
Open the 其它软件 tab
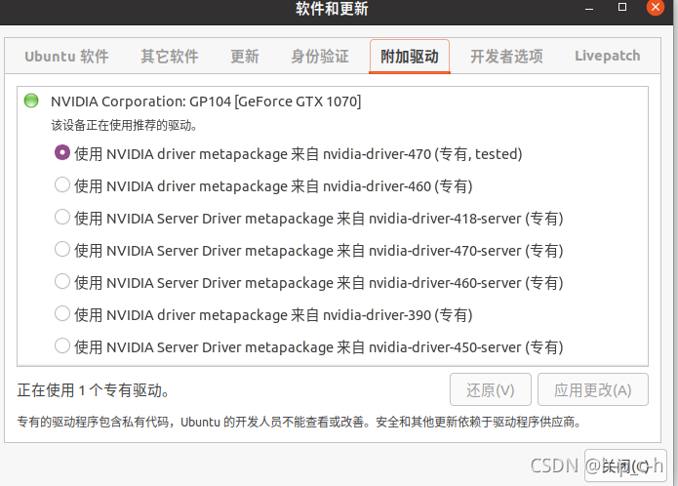pos(170,57)
